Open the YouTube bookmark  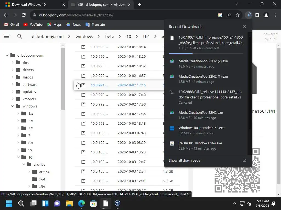(33, 25)
